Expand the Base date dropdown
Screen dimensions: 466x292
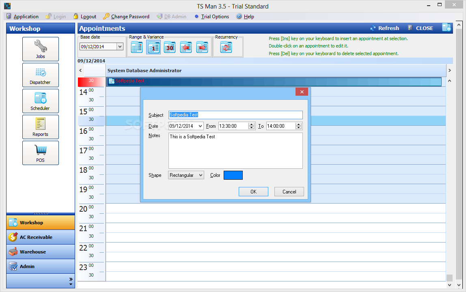(120, 47)
